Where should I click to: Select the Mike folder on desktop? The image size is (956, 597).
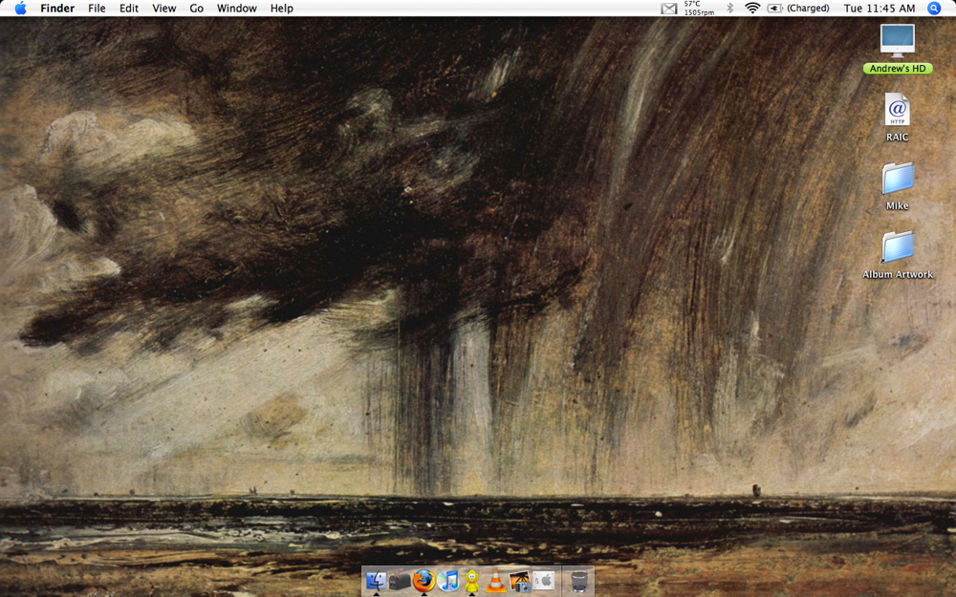(x=898, y=179)
